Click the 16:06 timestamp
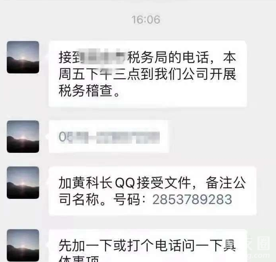 coord(146,19)
